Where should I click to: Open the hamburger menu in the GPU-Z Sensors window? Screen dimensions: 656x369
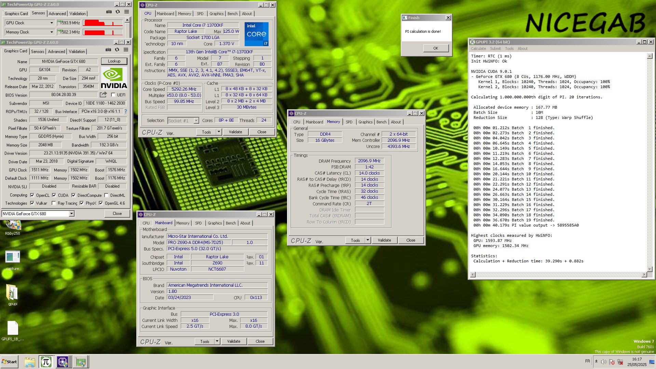127,12
